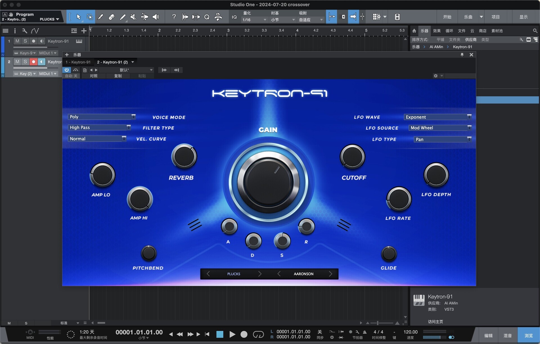
Task: Expand the LFO Wave Exponent dropdown
Action: pos(437,117)
